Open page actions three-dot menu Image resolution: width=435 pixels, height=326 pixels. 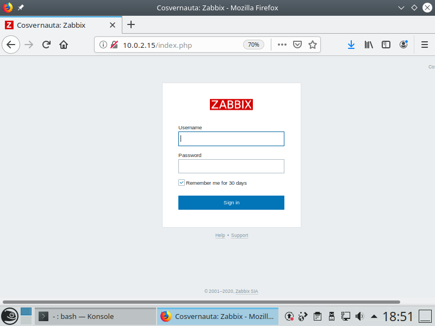(x=282, y=45)
